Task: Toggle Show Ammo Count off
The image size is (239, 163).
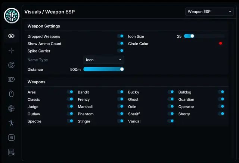Action: 120,44
